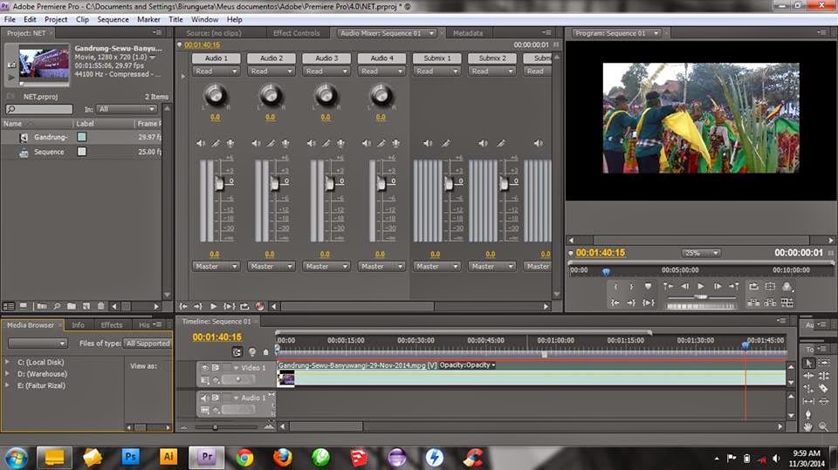Image resolution: width=838 pixels, height=470 pixels.
Task: Click the Submix 1 track name button
Action: [x=437, y=58]
